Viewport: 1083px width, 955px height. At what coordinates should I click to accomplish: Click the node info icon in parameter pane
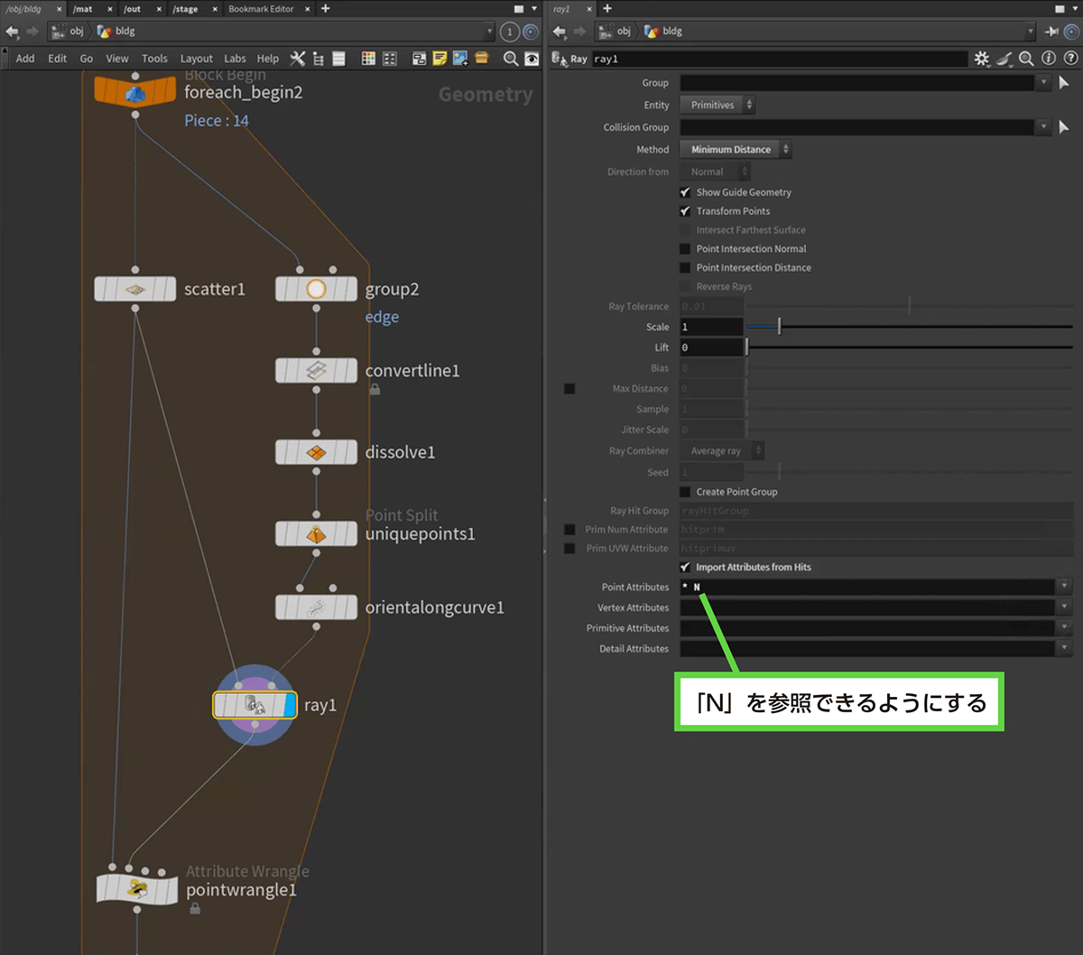point(1048,59)
